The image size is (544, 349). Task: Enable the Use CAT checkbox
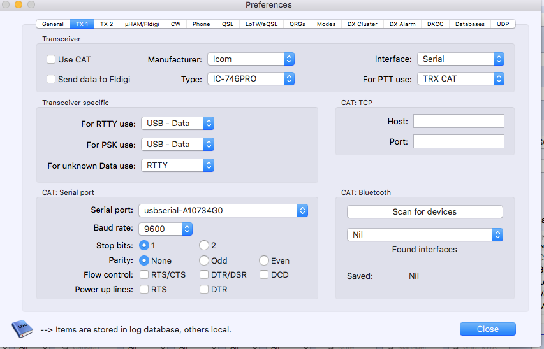click(x=51, y=59)
